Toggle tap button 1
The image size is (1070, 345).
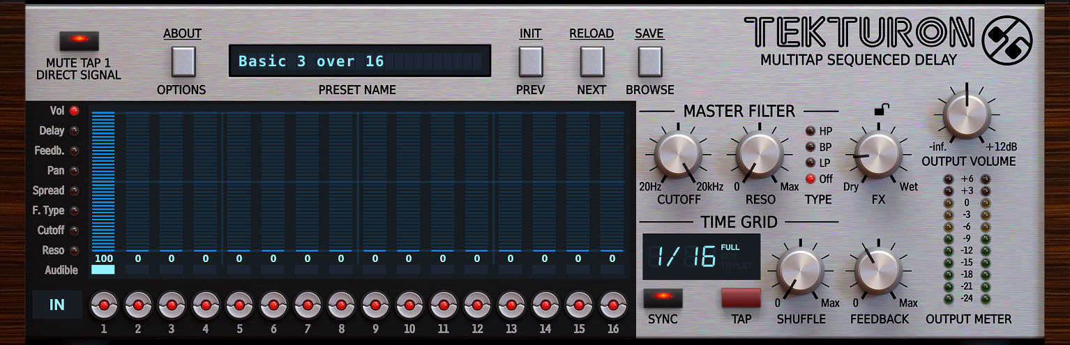(104, 305)
